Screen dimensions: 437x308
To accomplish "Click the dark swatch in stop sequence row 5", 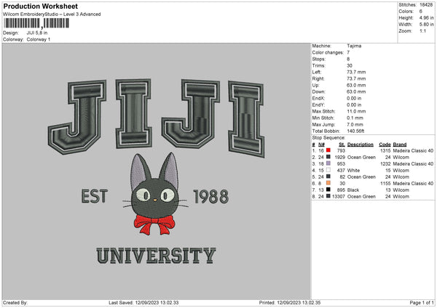I will coord(328,177).
